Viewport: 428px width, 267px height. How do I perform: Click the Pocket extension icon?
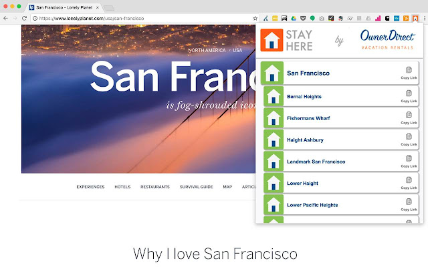(x=303, y=18)
